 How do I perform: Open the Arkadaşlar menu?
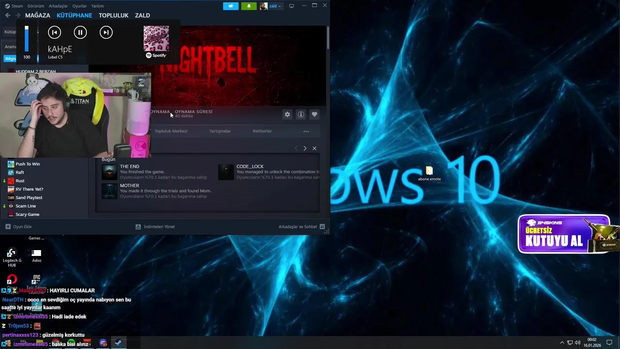(59, 6)
